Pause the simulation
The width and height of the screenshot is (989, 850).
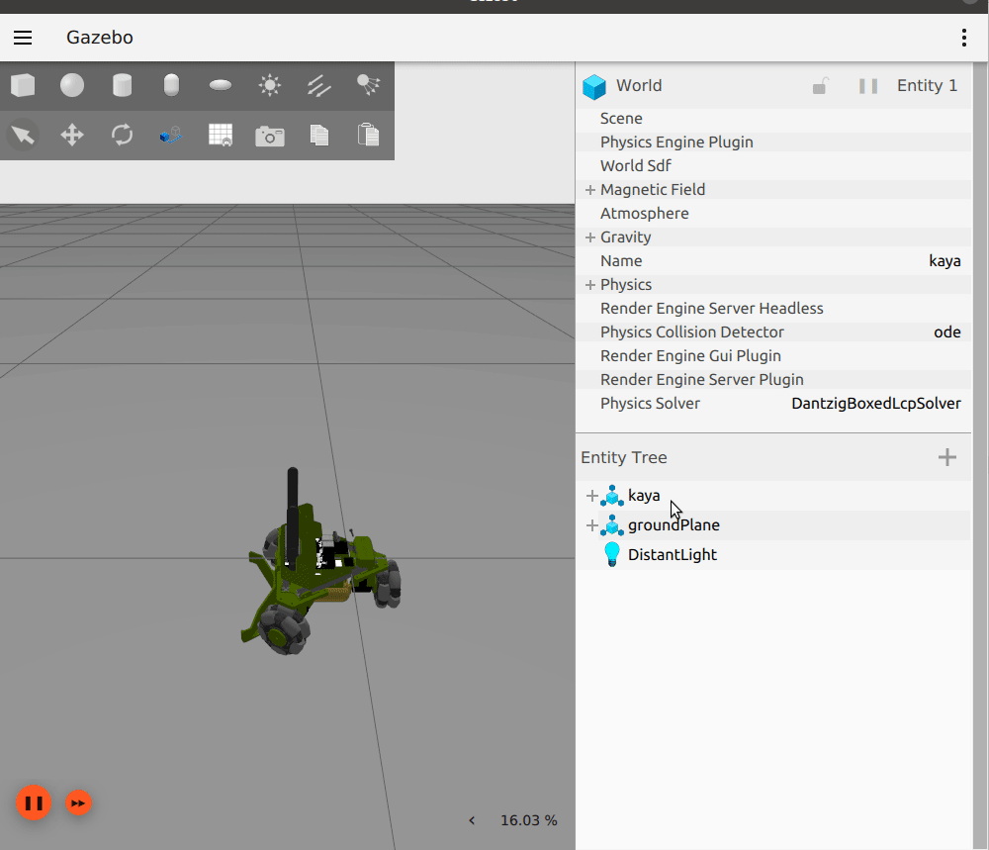point(34,803)
